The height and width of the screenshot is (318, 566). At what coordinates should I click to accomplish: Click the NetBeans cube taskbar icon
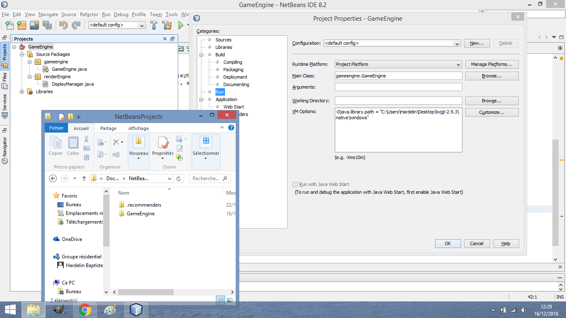coord(136,310)
